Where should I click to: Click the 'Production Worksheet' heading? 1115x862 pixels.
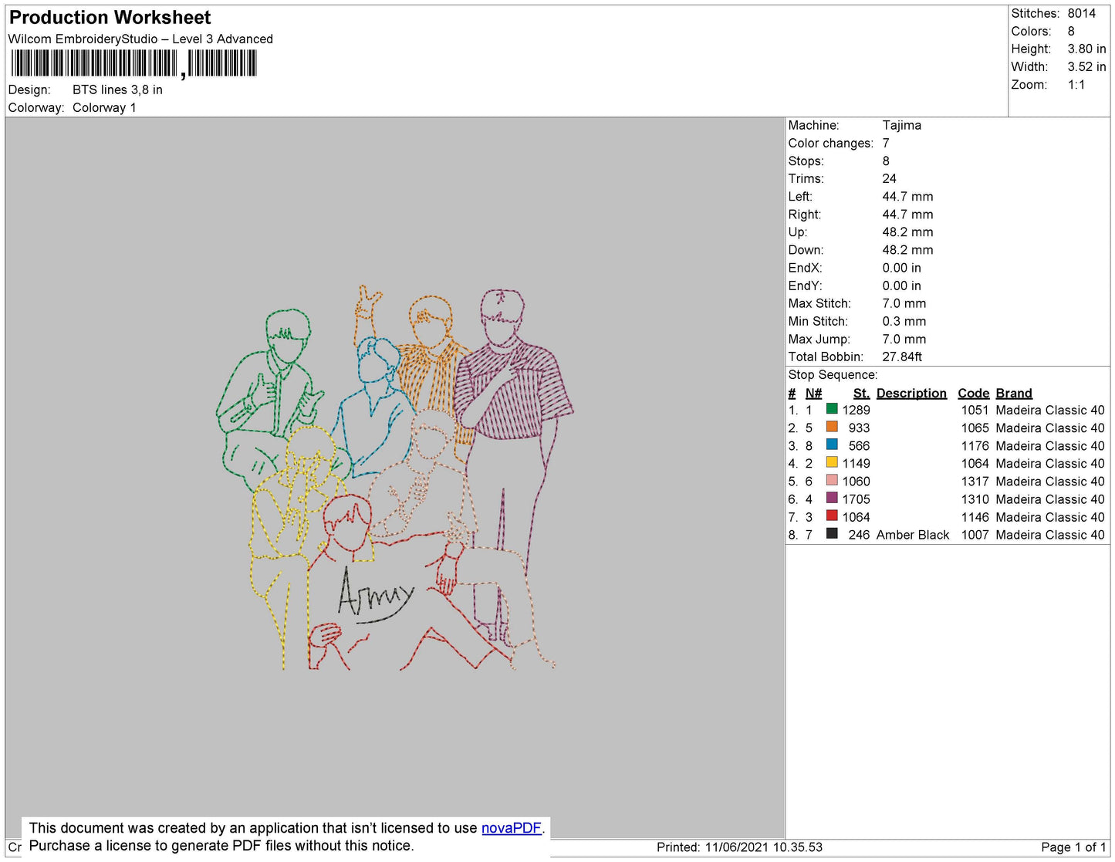(x=110, y=18)
